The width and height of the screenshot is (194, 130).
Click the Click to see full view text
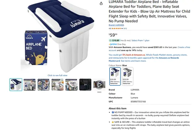click(58, 75)
